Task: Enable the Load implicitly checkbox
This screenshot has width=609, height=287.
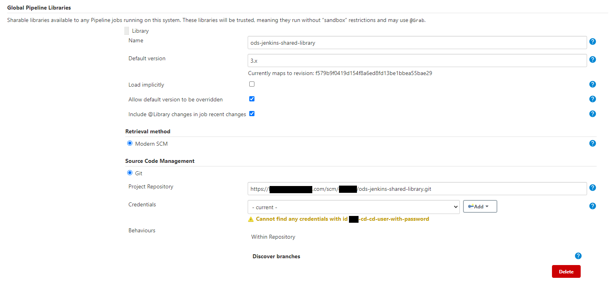Action: point(252,84)
